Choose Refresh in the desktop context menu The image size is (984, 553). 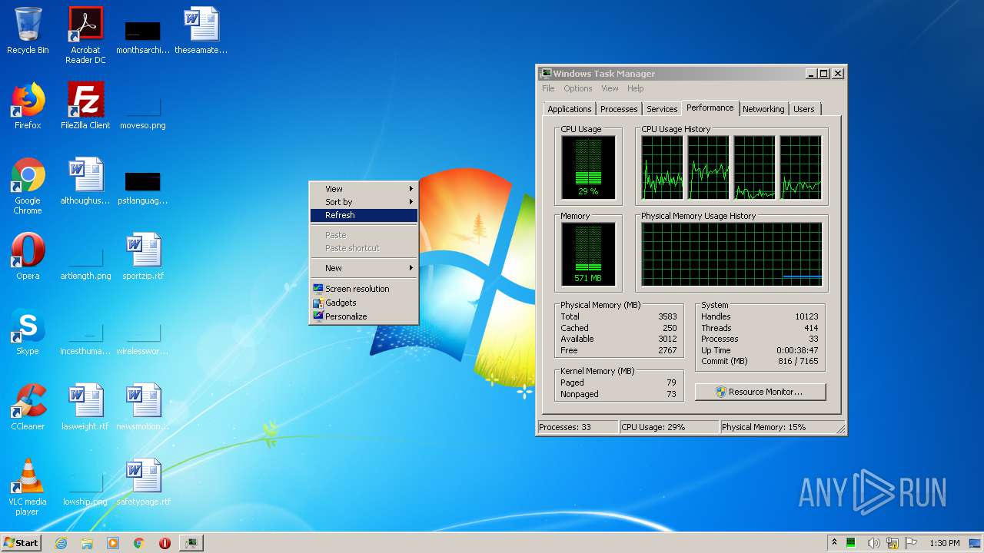pyautogui.click(x=364, y=215)
